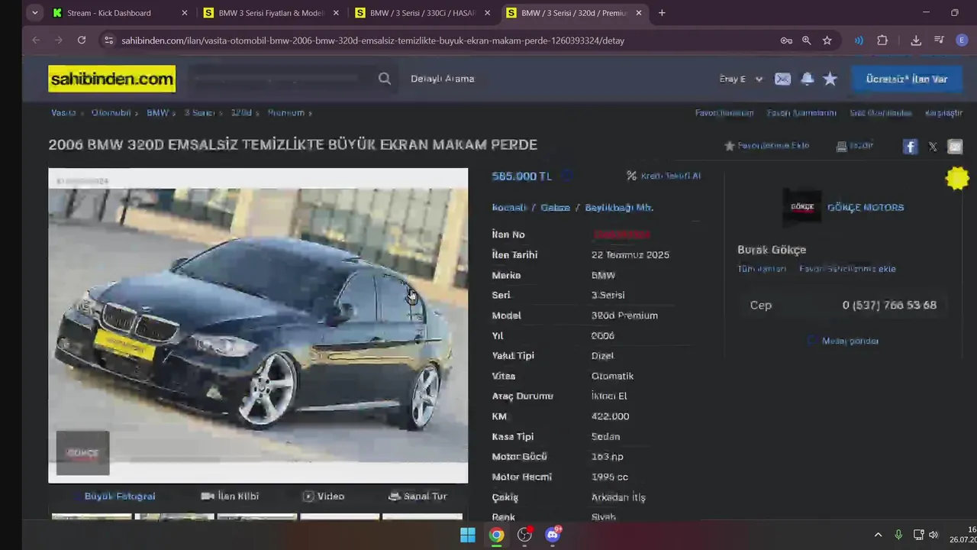Image resolution: width=977 pixels, height=550 pixels.
Task: Open volume control in system tray
Action: [x=933, y=535]
